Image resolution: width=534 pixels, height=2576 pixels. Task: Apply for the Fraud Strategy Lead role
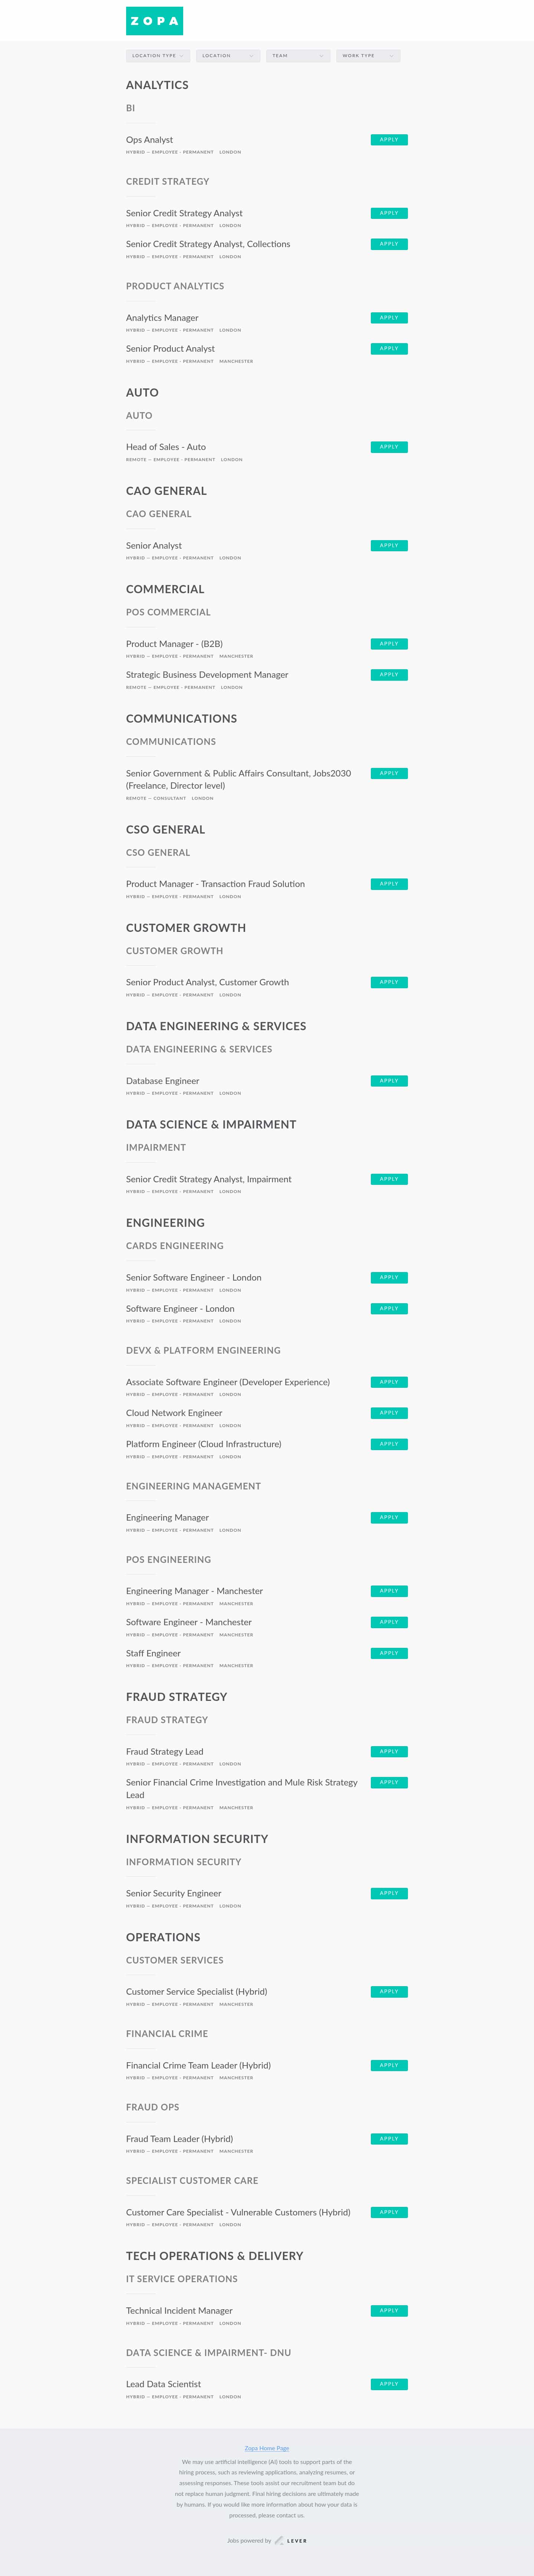pos(389,1751)
